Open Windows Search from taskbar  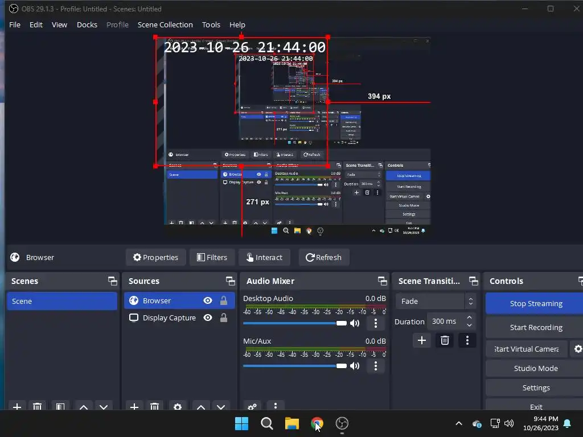[266, 423]
